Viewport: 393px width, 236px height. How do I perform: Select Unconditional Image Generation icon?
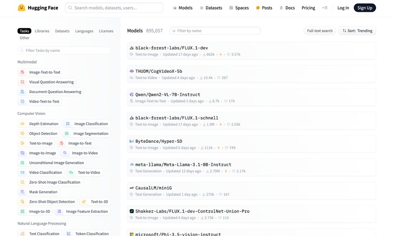click(x=22, y=163)
